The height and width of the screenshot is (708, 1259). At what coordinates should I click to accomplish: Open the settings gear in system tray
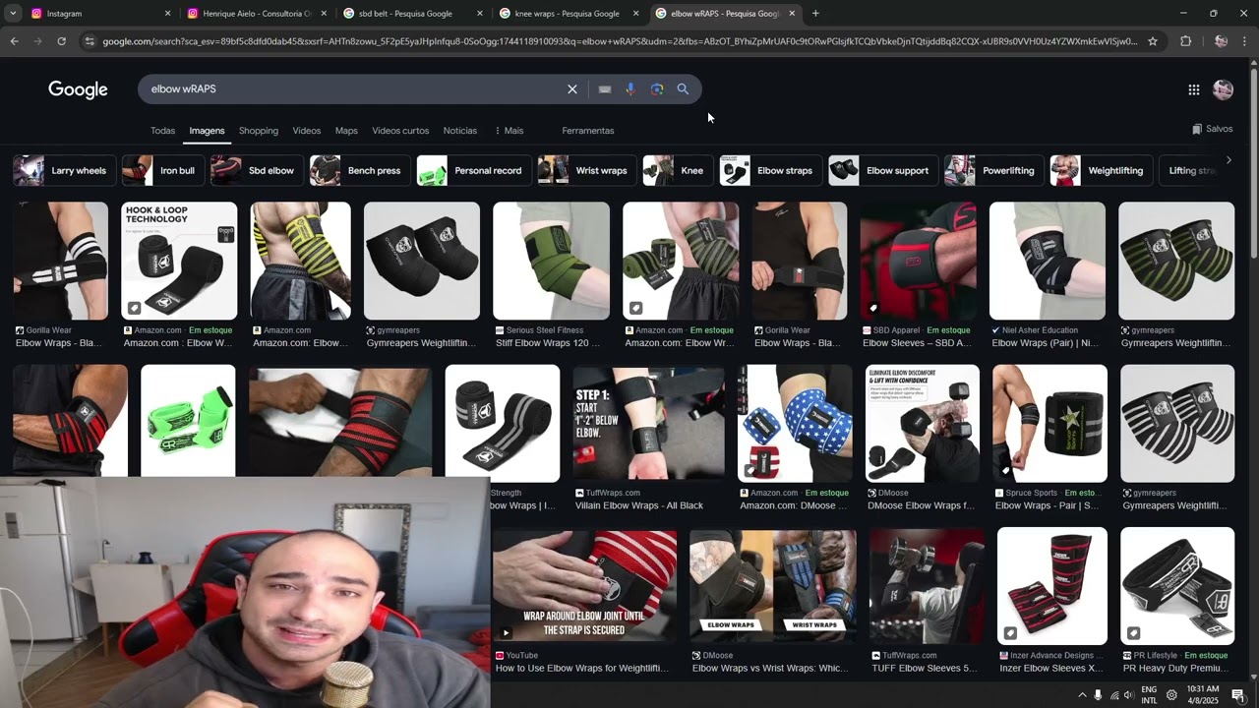tap(1171, 695)
